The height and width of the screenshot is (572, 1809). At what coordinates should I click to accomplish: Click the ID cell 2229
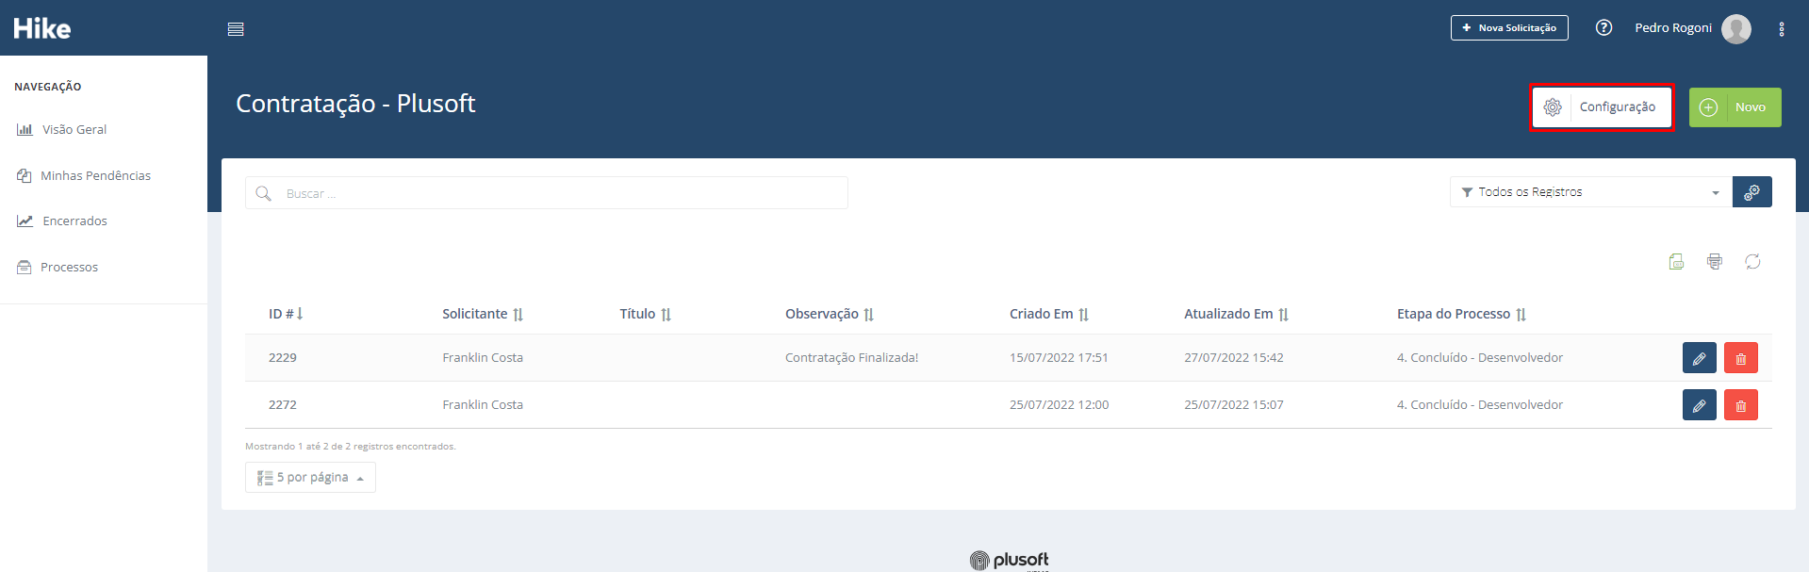pos(283,358)
